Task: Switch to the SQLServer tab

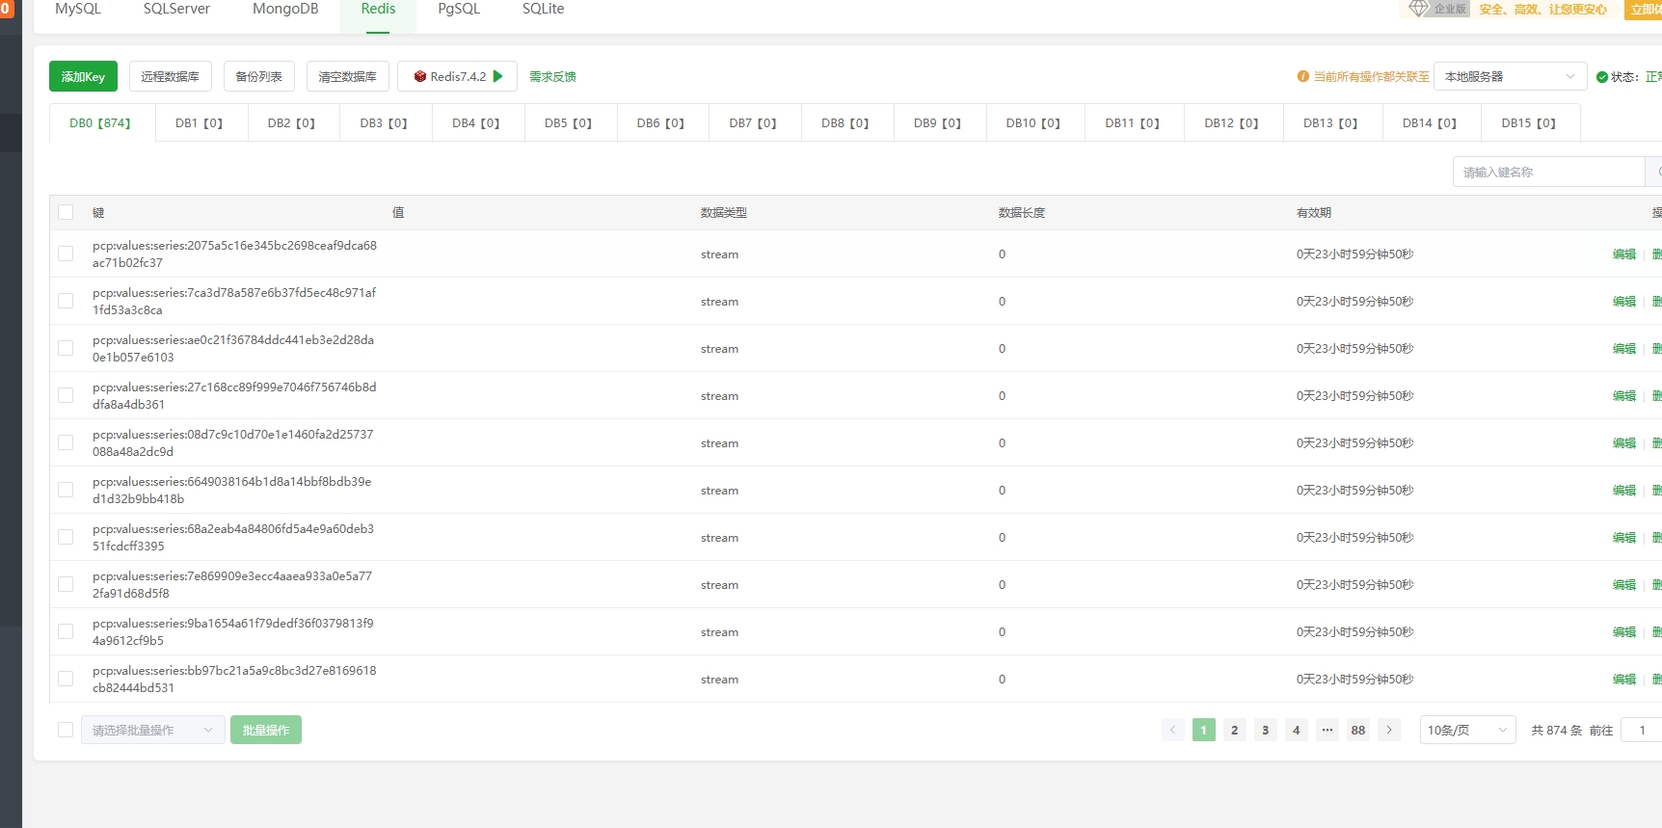Action: (x=176, y=9)
